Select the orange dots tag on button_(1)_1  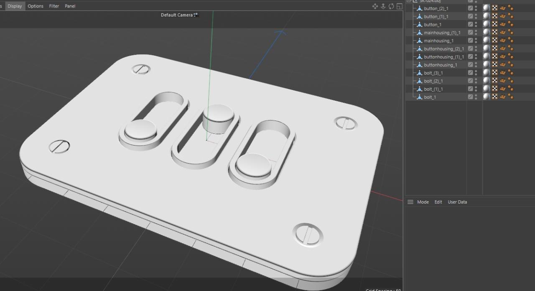pyautogui.click(x=510, y=16)
